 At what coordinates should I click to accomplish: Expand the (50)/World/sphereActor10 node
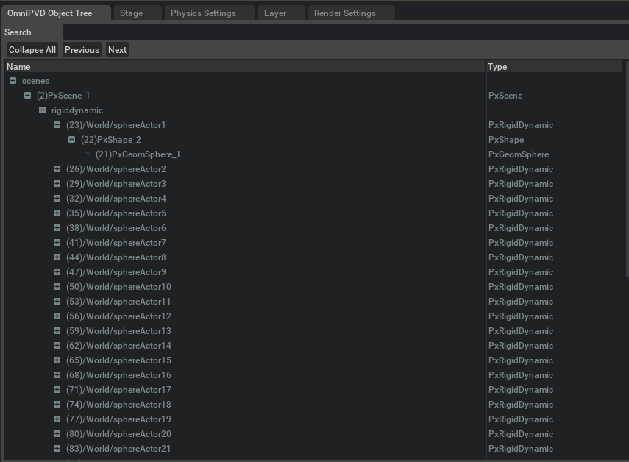coord(57,287)
